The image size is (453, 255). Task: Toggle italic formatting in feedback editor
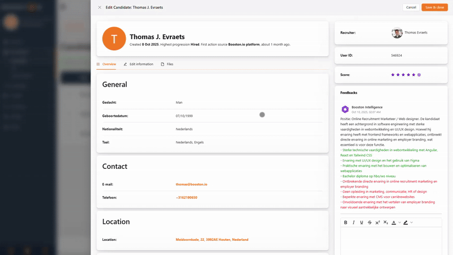coord(354,222)
